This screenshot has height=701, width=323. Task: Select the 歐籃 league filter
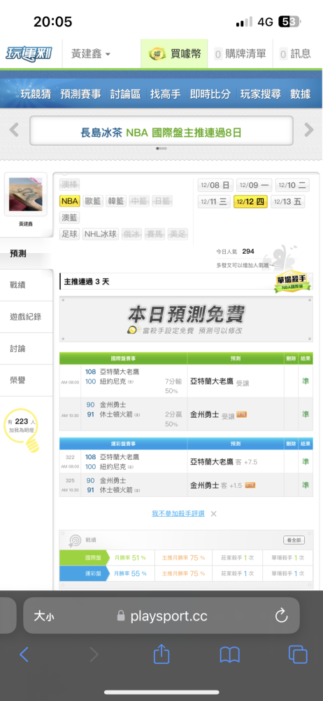(92, 200)
